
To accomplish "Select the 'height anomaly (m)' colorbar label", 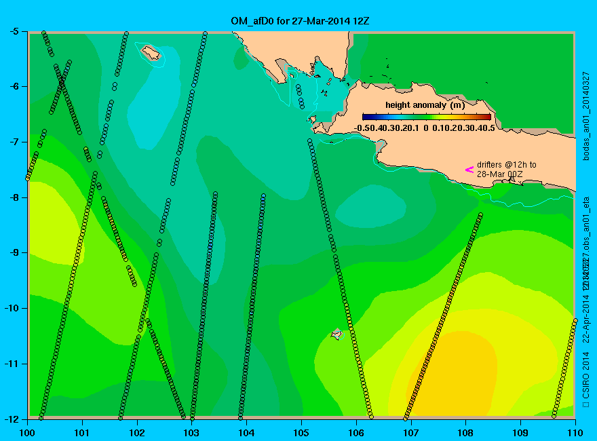I will (425, 104).
